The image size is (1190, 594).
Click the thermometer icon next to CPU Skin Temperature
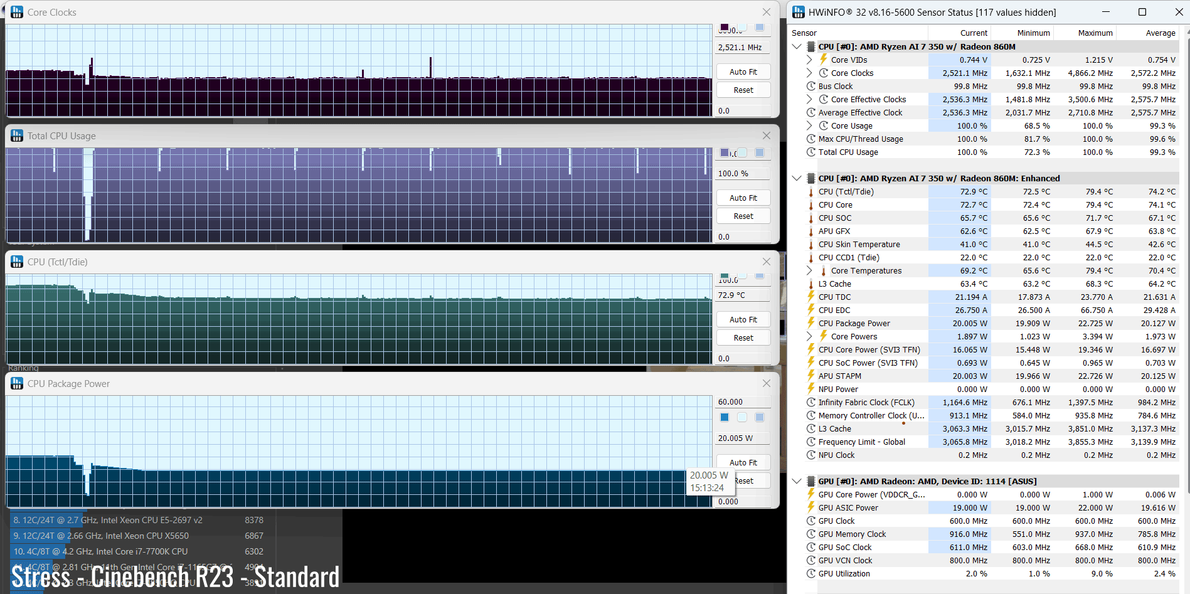[x=811, y=244]
